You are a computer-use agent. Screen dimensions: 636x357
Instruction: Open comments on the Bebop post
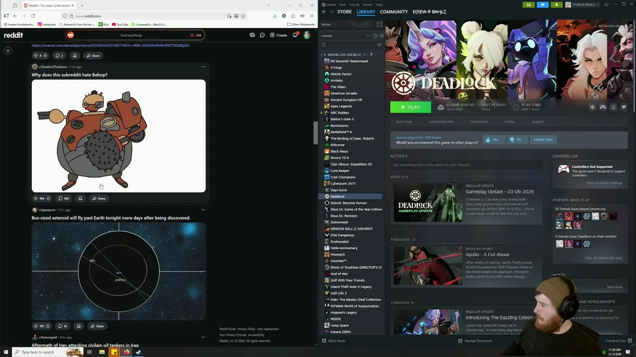tap(64, 198)
